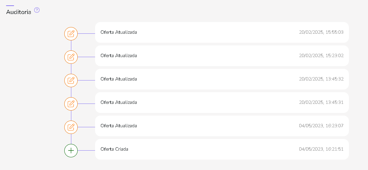This screenshot has width=368, height=170.
Task: Click the help icon beside Auditoria
Action: (x=37, y=10)
